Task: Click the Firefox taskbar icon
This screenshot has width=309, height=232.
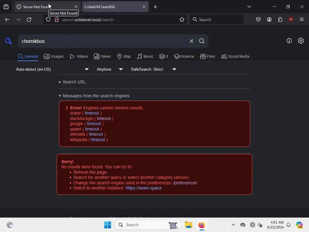Action: pyautogui.click(x=202, y=225)
